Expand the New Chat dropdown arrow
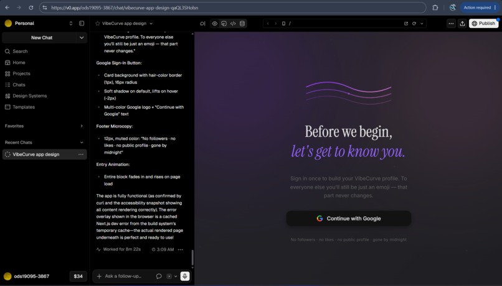Image resolution: width=502 pixels, height=286 pixels. point(82,38)
